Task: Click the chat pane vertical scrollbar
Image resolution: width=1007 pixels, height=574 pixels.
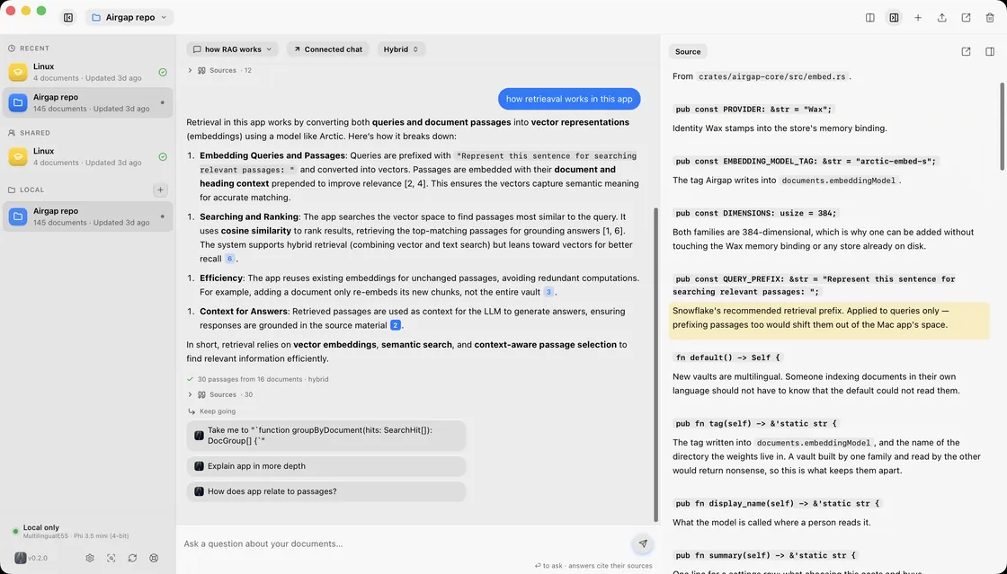Action: click(x=655, y=365)
